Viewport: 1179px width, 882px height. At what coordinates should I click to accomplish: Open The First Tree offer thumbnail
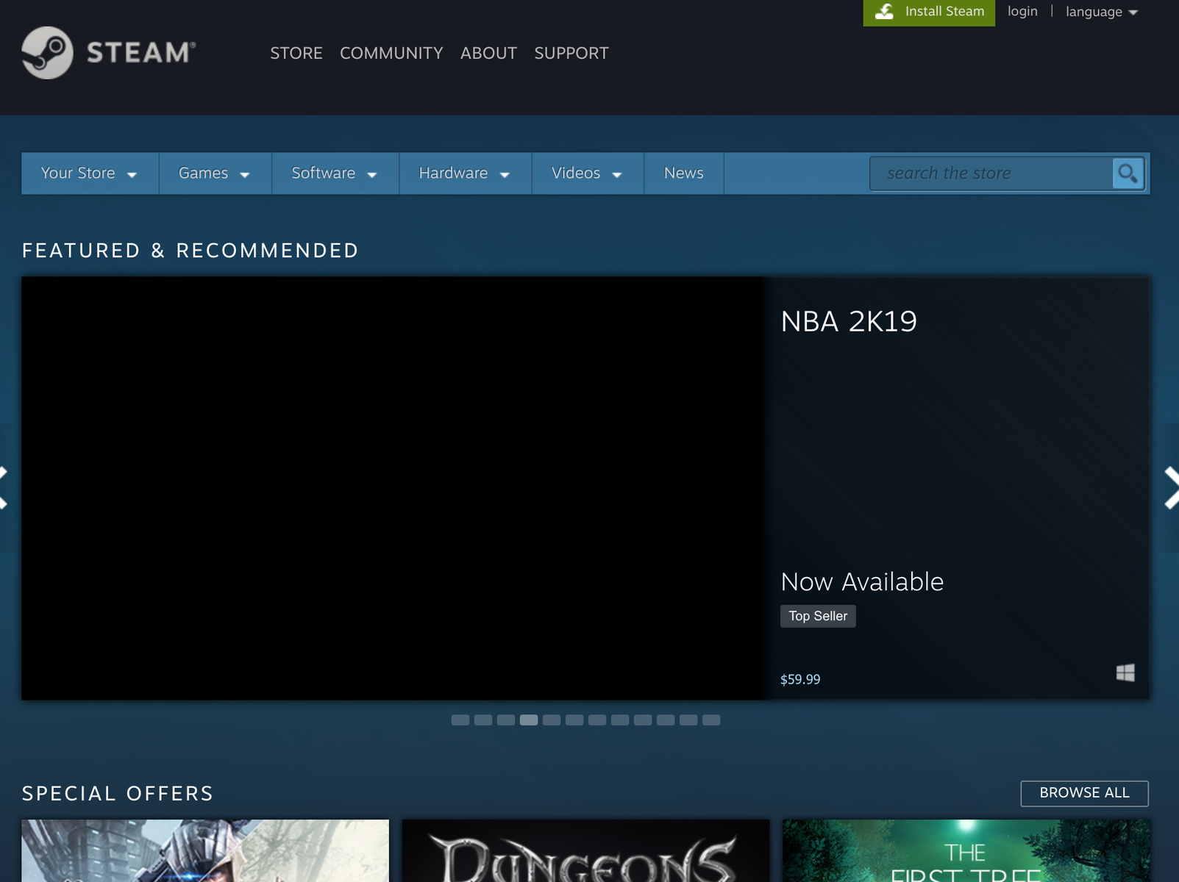(x=966, y=850)
